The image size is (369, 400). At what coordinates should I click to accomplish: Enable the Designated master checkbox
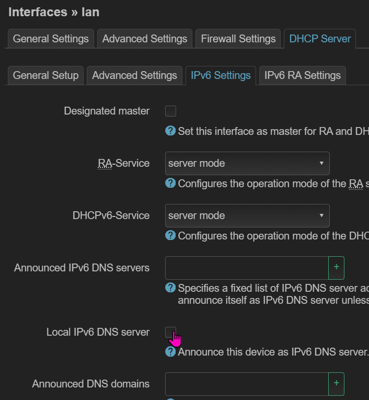click(170, 111)
